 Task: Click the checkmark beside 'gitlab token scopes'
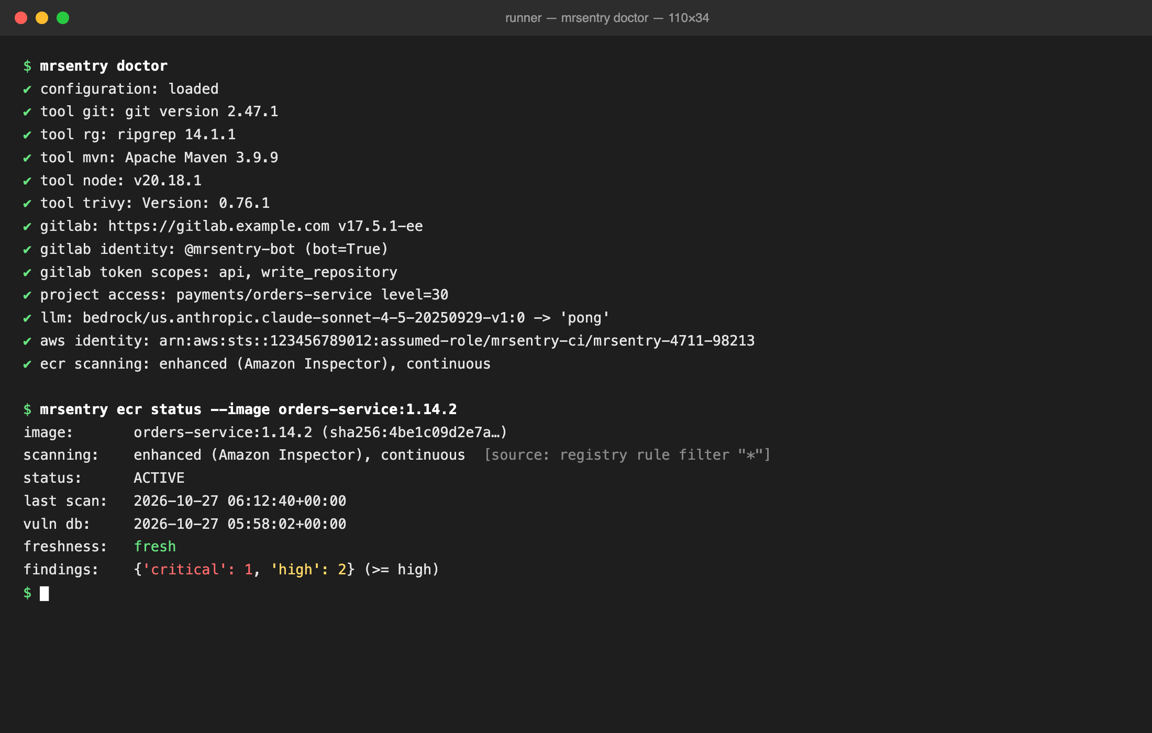pyautogui.click(x=27, y=273)
